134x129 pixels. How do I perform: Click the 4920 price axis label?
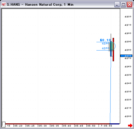click(x=128, y=17)
